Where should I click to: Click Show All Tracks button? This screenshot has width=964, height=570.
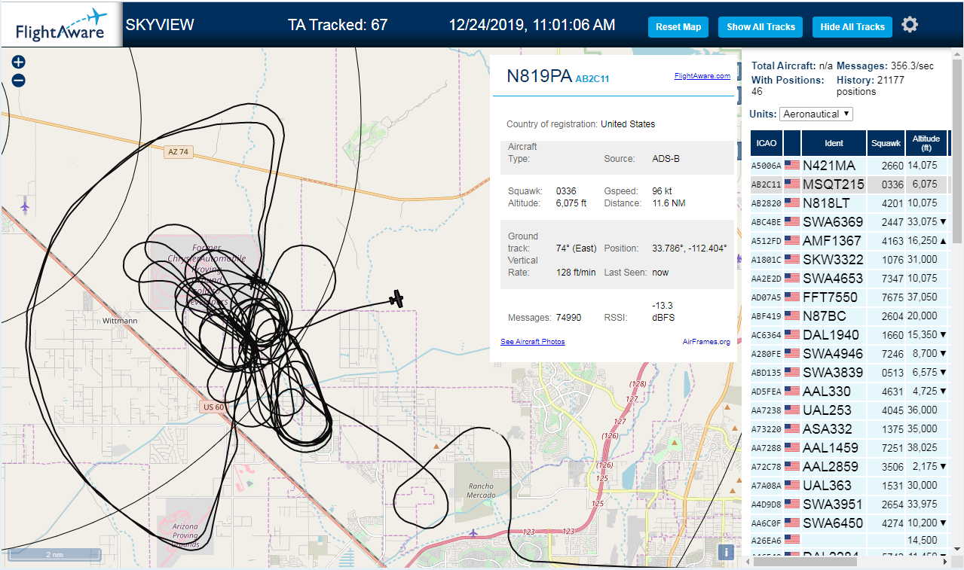pos(760,26)
